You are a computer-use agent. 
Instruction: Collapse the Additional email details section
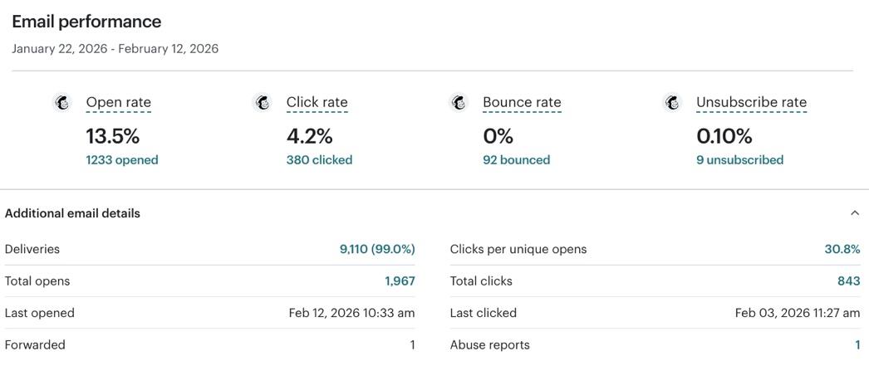(x=854, y=213)
